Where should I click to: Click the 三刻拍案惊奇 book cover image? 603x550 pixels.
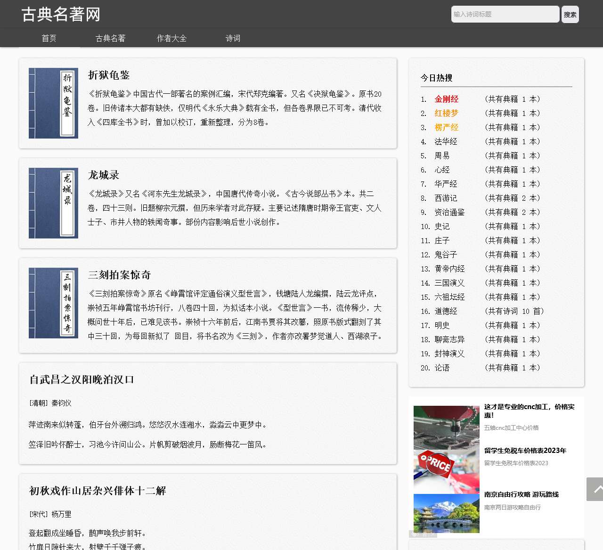coord(53,303)
